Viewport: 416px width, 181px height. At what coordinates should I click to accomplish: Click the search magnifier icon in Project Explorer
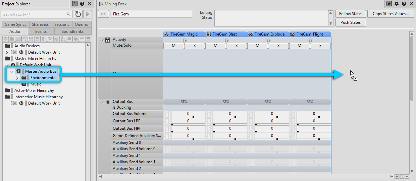pyautogui.click(x=69, y=14)
